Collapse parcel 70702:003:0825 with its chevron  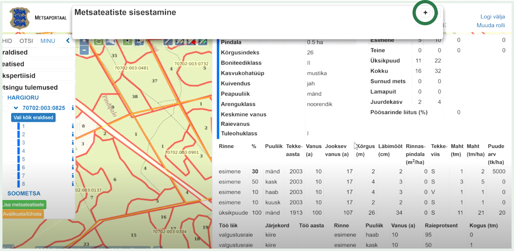15,108
